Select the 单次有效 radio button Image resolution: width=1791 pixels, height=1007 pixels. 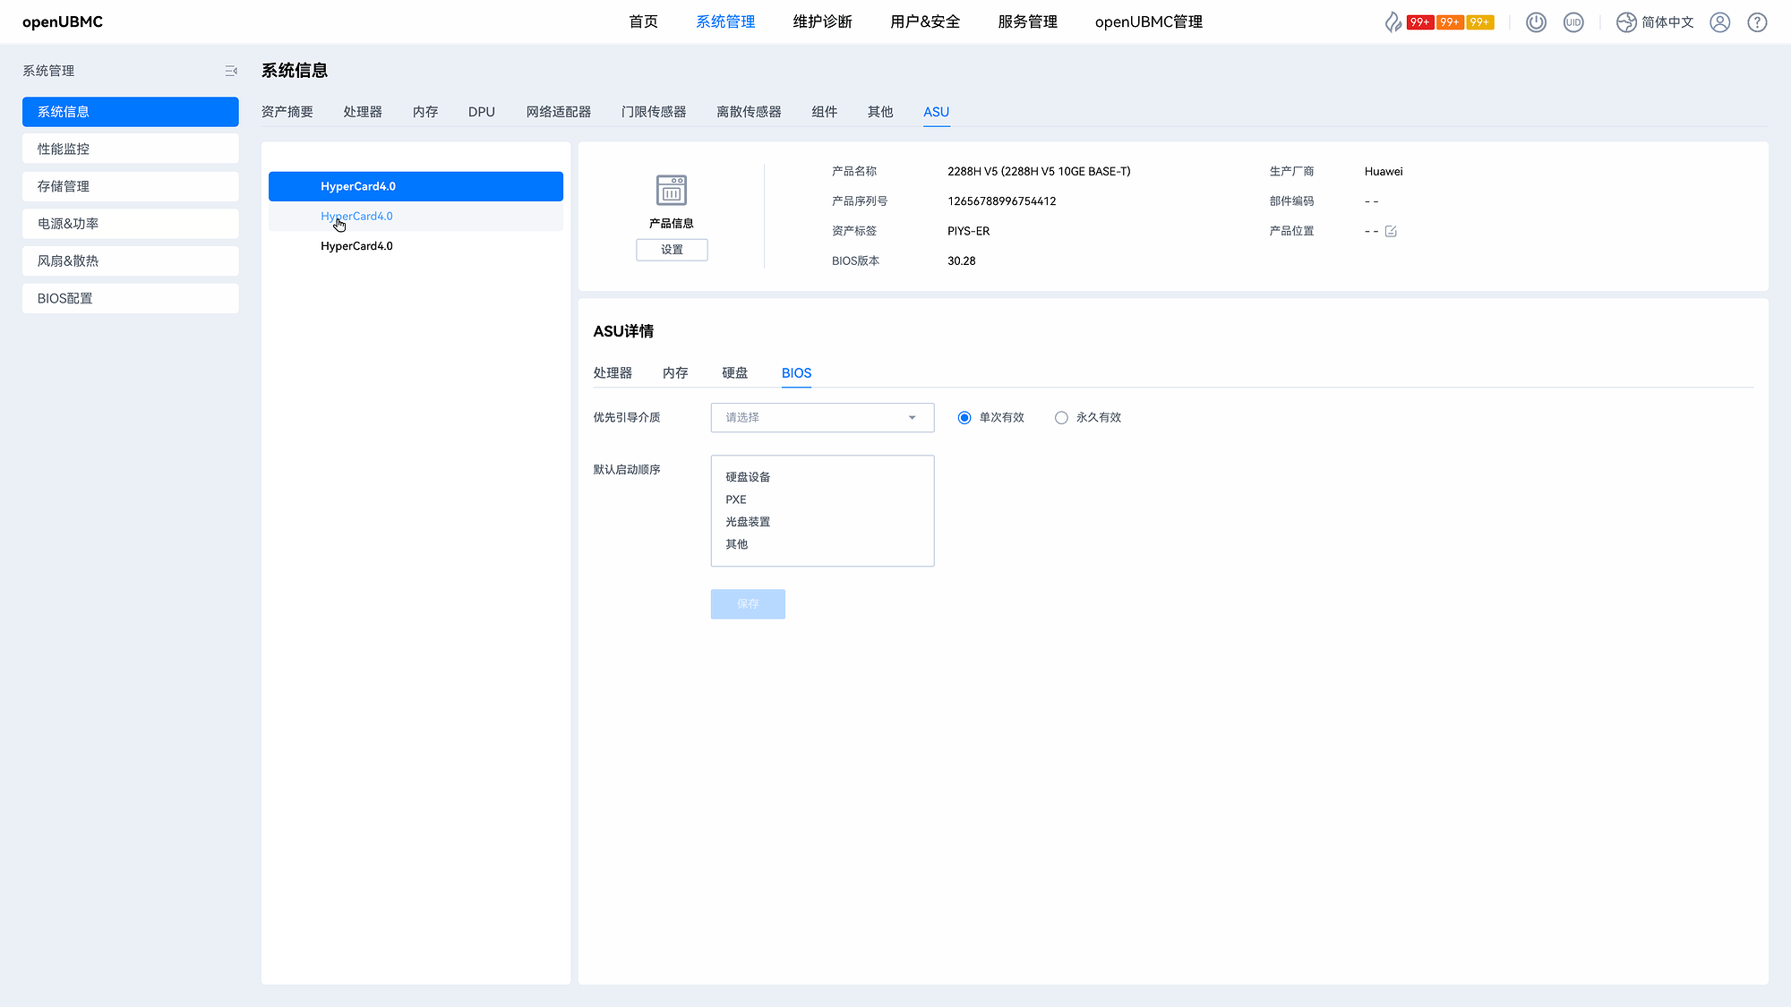[964, 418]
